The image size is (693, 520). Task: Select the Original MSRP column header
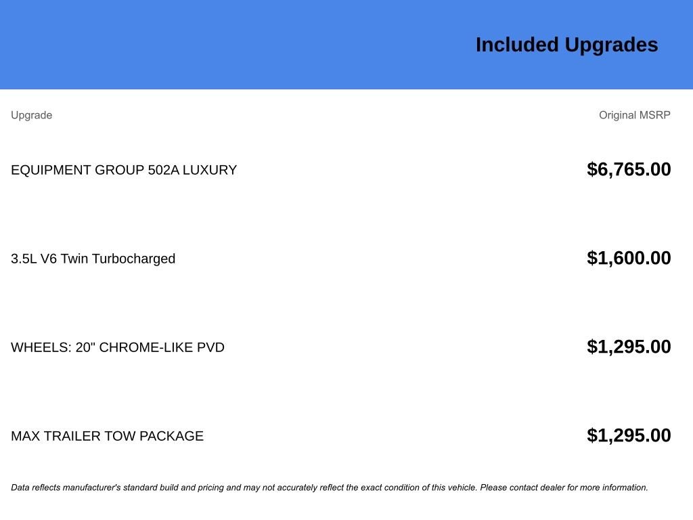click(635, 115)
